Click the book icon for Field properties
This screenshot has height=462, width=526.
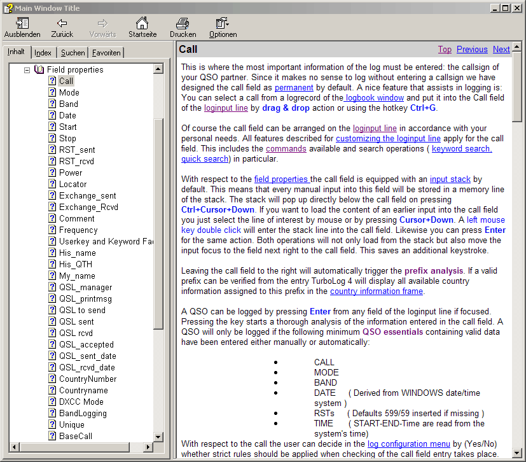39,69
